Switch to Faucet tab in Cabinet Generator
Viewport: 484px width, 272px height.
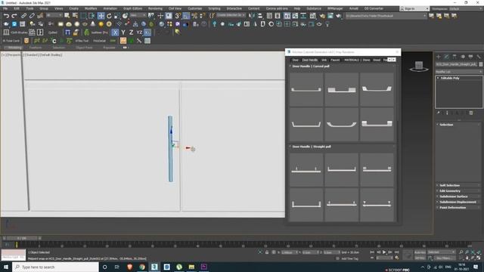tap(335, 60)
